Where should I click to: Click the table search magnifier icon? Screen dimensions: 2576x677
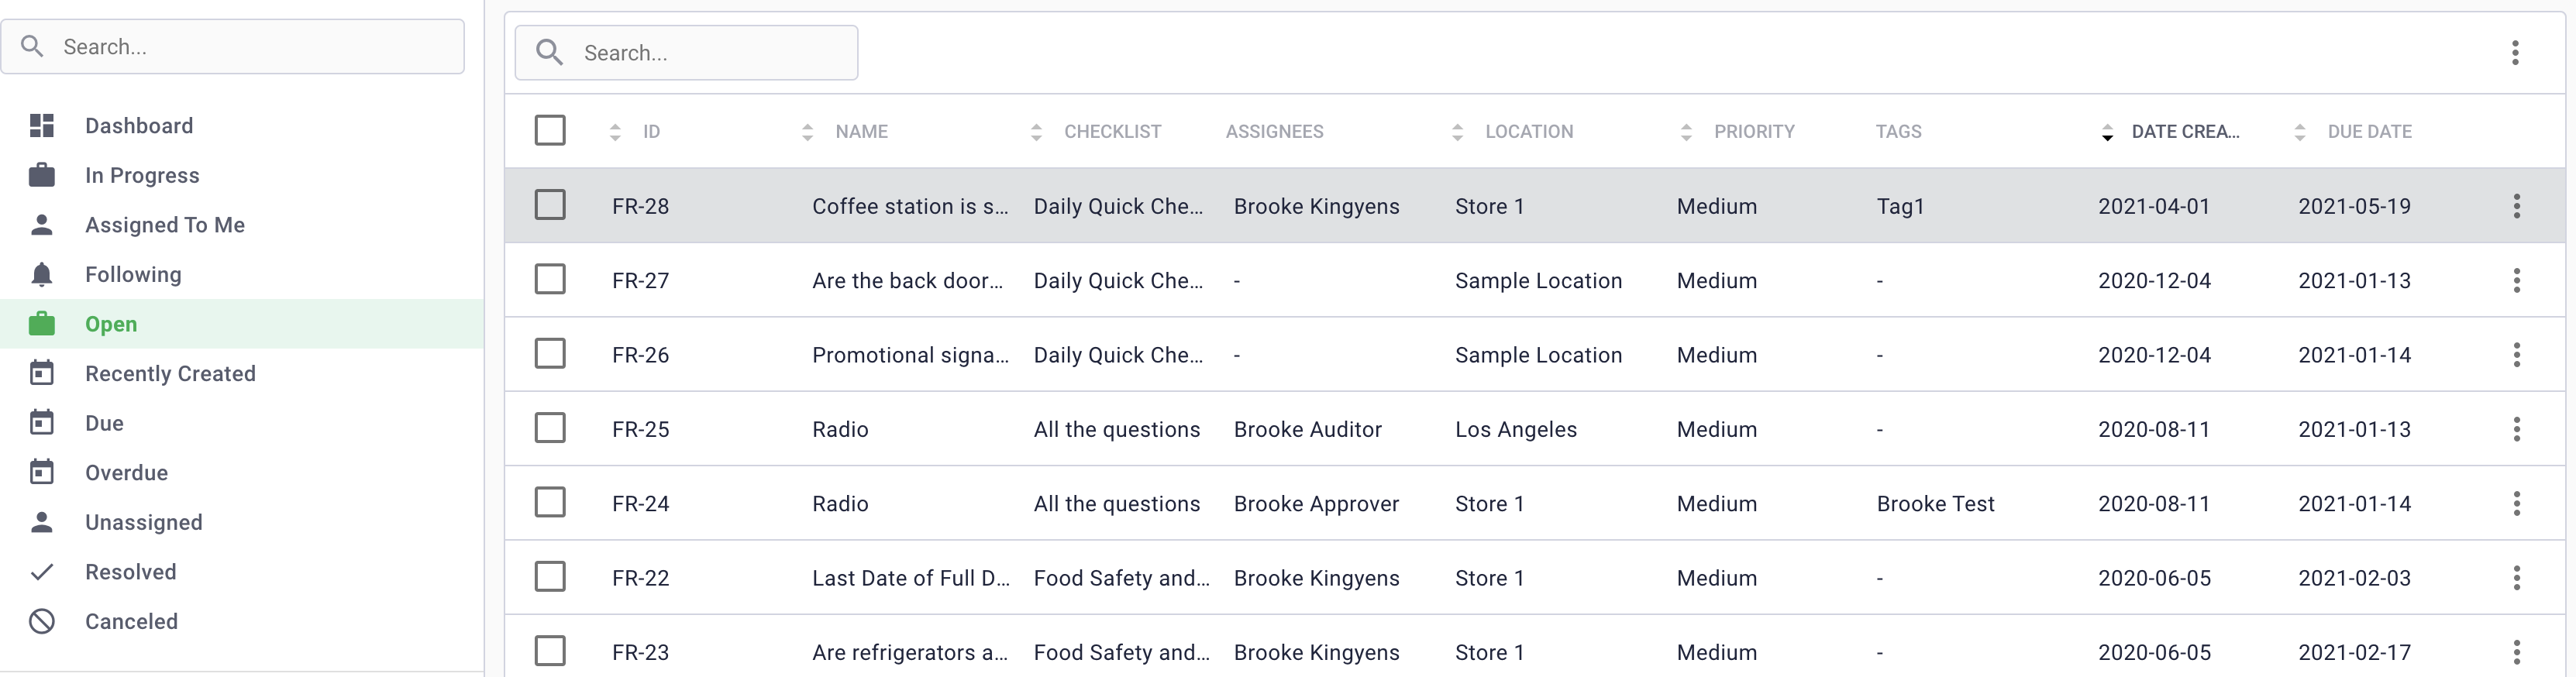pyautogui.click(x=549, y=52)
